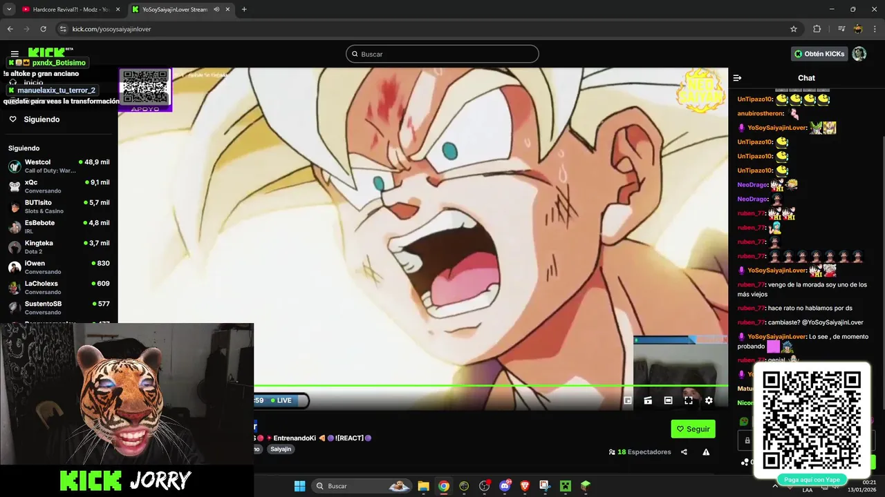Toggle theater mode on player

tap(668, 400)
